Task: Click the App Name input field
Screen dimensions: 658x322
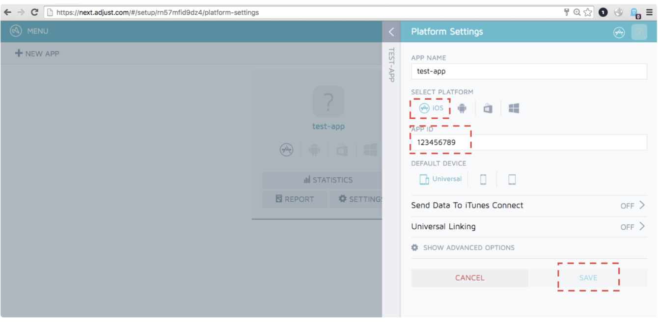Action: point(528,71)
